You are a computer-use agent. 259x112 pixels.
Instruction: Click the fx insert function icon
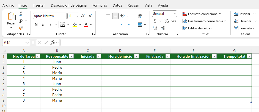[53, 43]
